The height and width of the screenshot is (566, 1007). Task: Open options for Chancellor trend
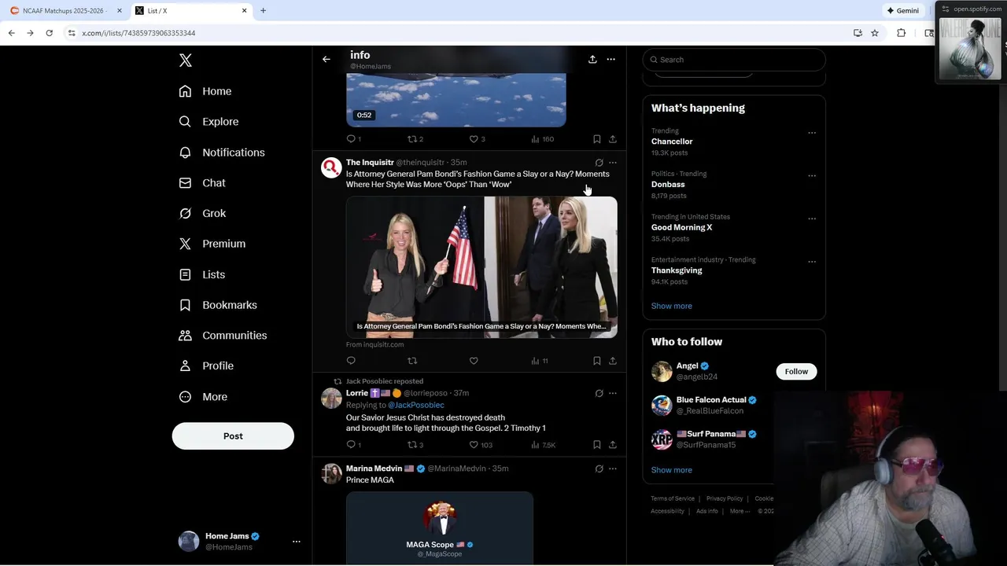tap(812, 133)
